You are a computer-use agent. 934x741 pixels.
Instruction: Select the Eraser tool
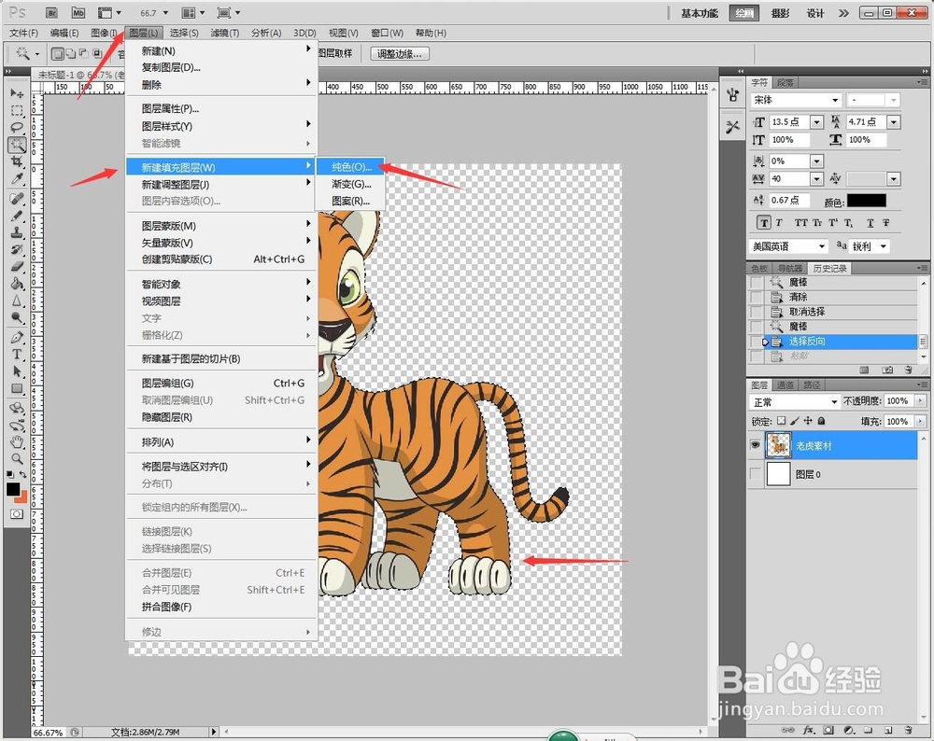click(17, 266)
